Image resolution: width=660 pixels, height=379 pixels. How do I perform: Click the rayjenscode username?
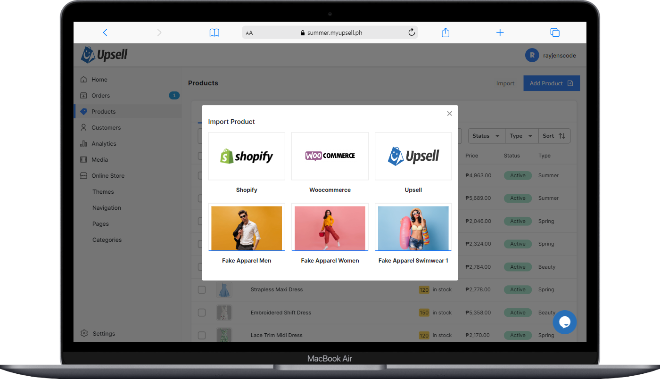tap(560, 56)
